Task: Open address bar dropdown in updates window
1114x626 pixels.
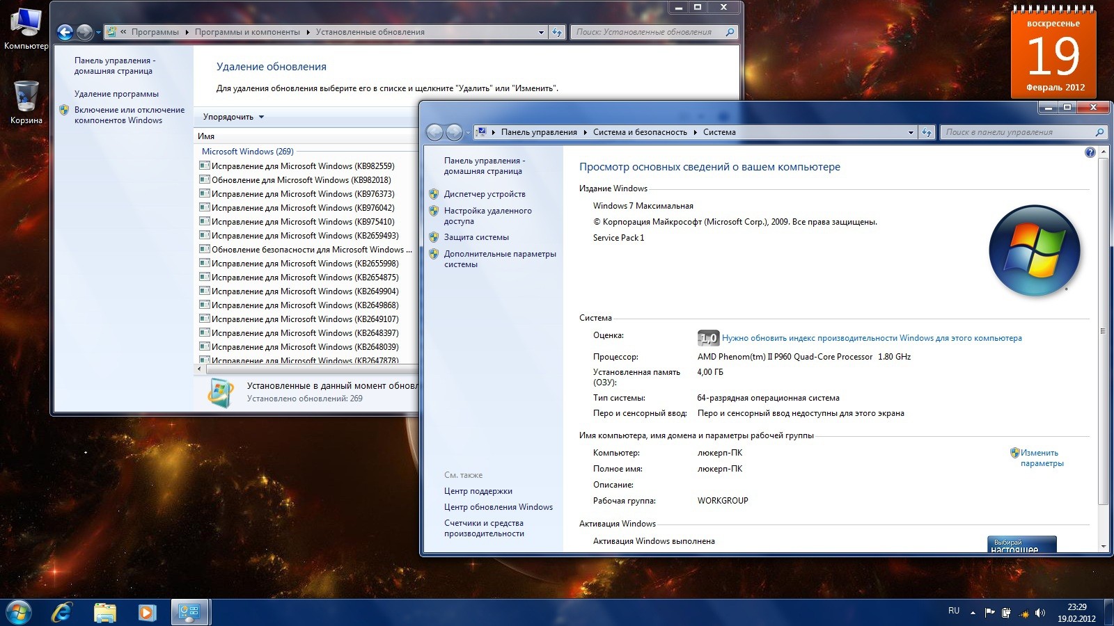Action: click(x=541, y=32)
